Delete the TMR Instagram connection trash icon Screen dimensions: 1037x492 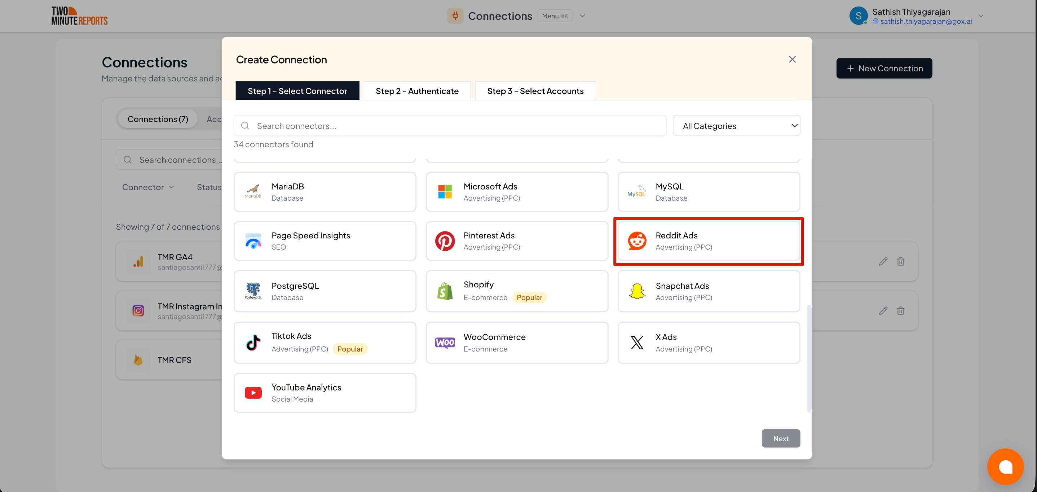[901, 311]
